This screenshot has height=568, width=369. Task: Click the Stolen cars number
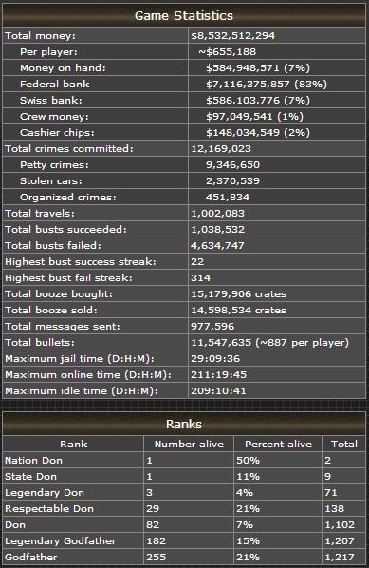232,180
